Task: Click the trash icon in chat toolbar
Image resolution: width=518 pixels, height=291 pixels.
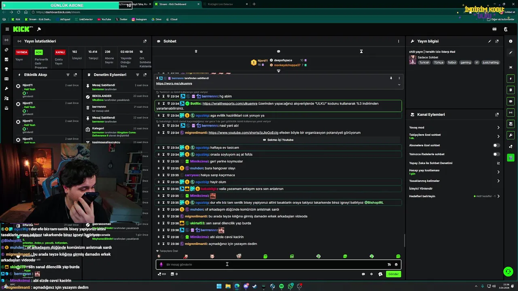Action: click(x=196, y=51)
